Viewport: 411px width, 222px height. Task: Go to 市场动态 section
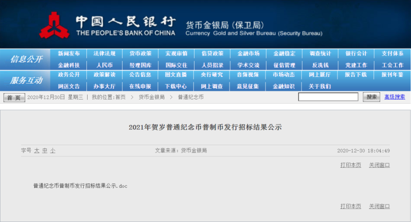[x=284, y=74]
